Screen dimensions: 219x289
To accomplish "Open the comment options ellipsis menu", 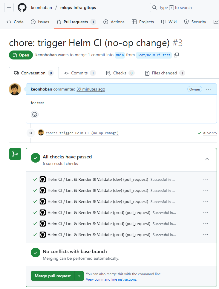I will (208, 89).
